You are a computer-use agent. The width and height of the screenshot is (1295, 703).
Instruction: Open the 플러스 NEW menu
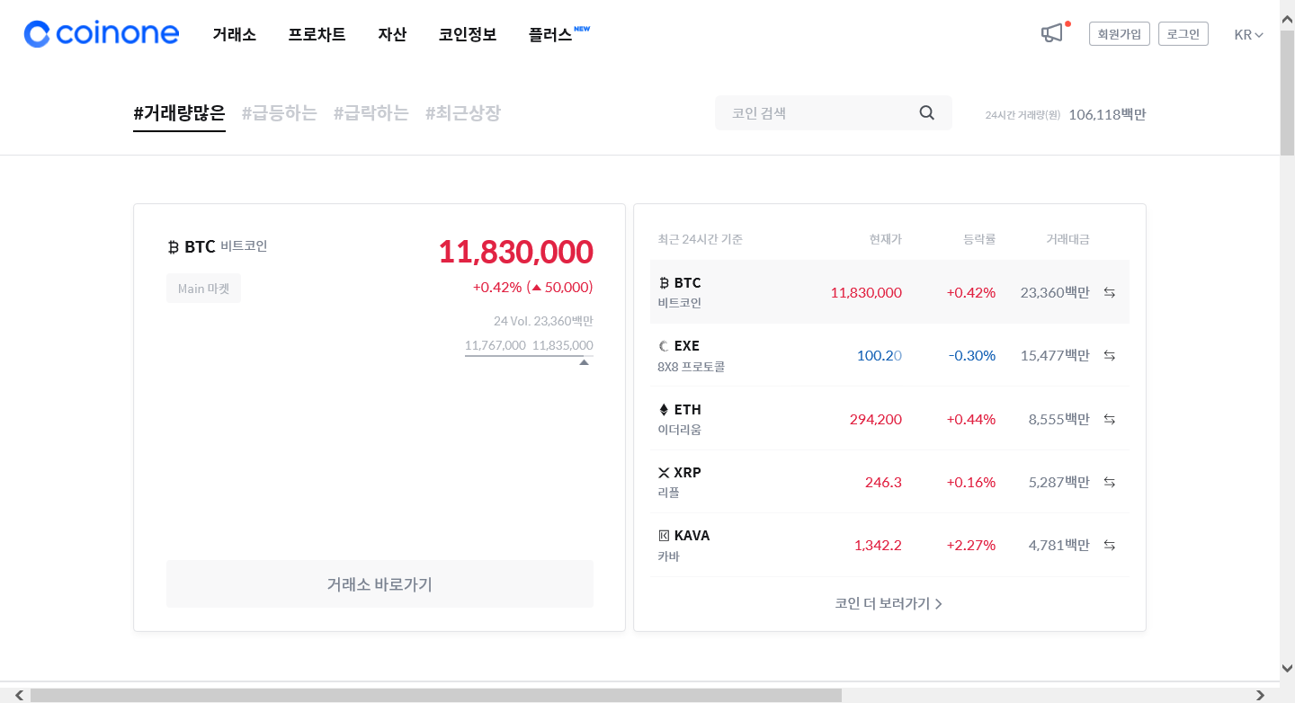[x=558, y=34]
